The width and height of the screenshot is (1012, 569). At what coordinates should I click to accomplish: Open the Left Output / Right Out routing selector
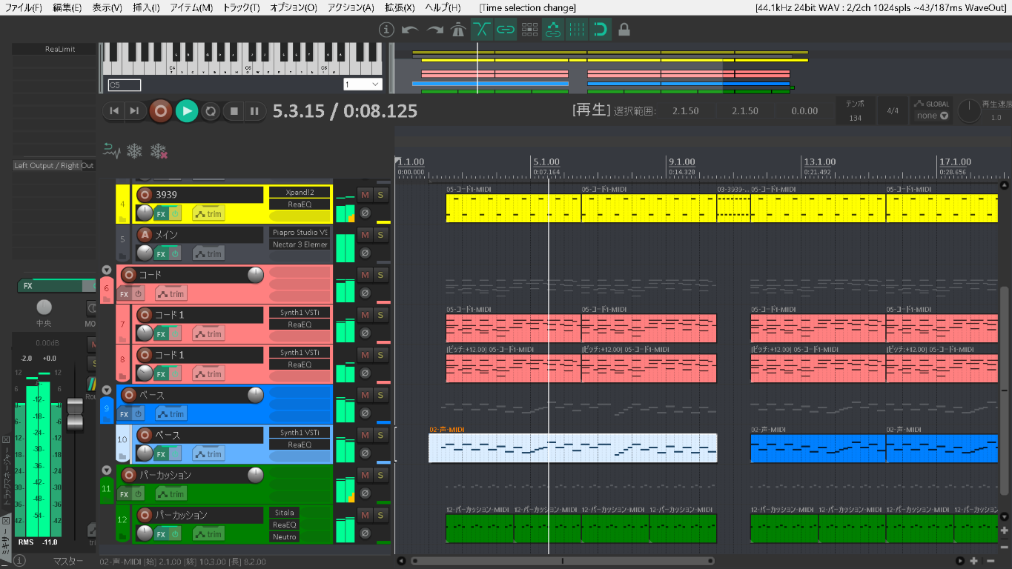tap(53, 166)
